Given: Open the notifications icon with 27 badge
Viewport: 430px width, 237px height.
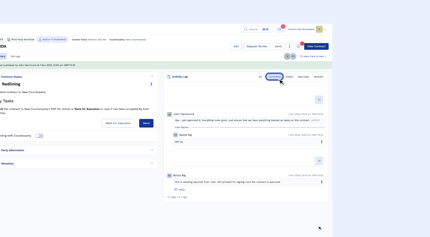Looking at the screenshot, I should [x=279, y=30].
